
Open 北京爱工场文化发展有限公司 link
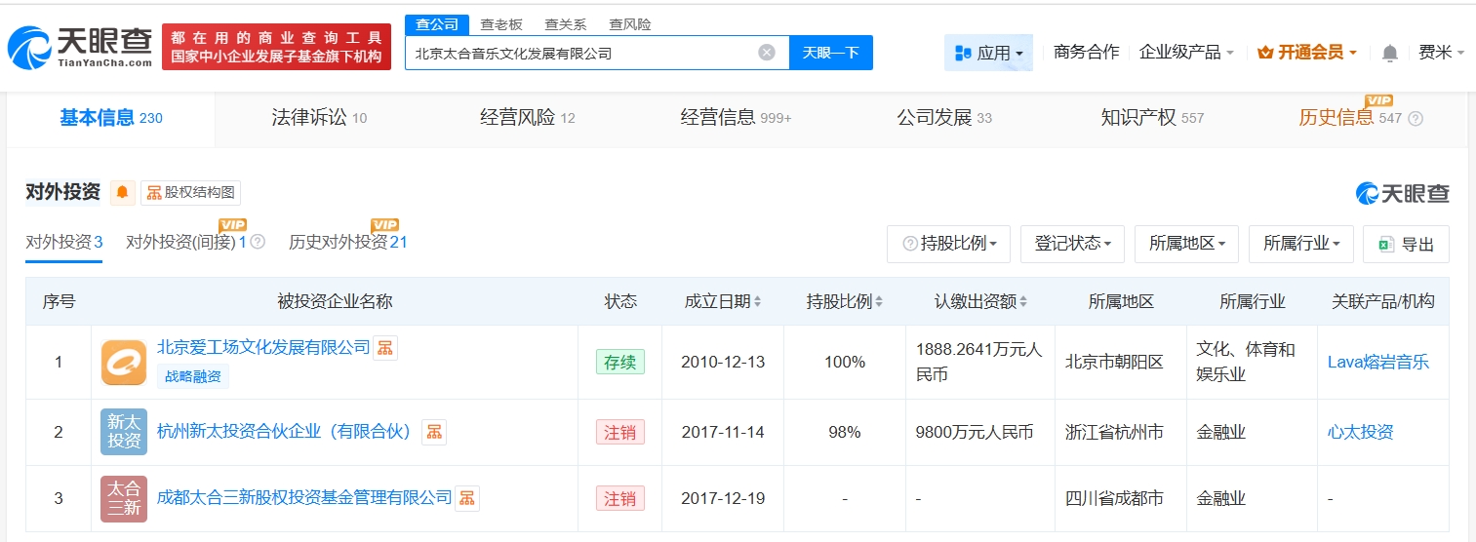[x=263, y=347]
